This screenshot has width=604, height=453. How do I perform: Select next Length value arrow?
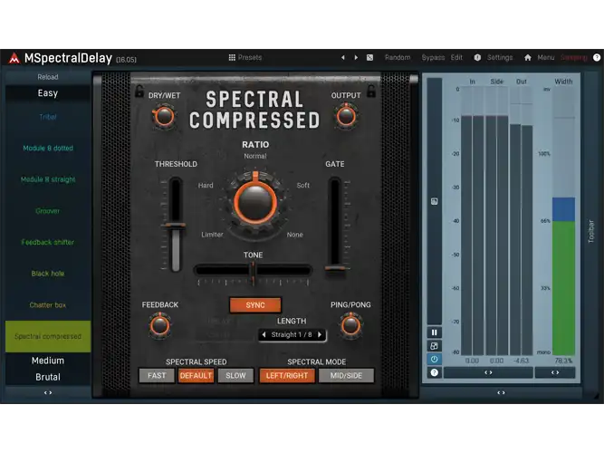tap(320, 334)
